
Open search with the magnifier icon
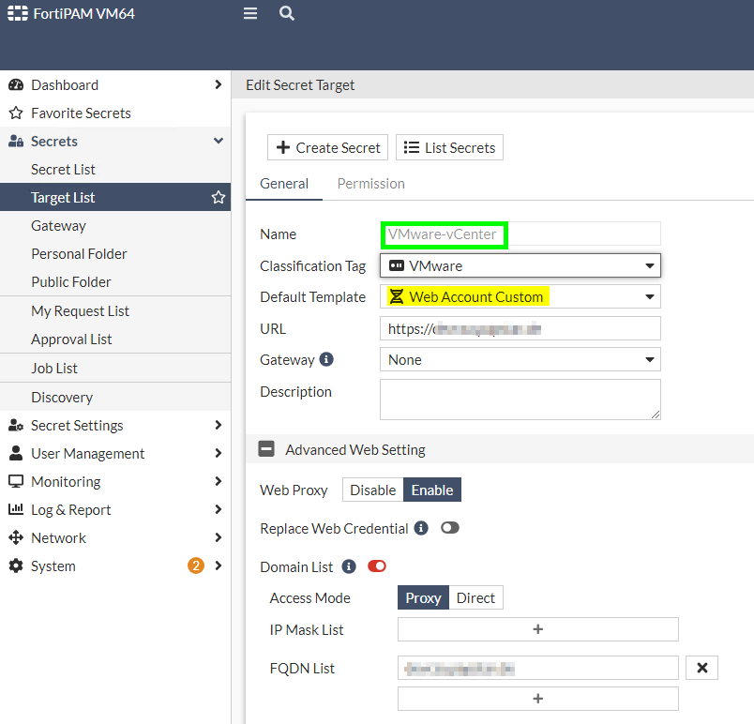click(287, 13)
